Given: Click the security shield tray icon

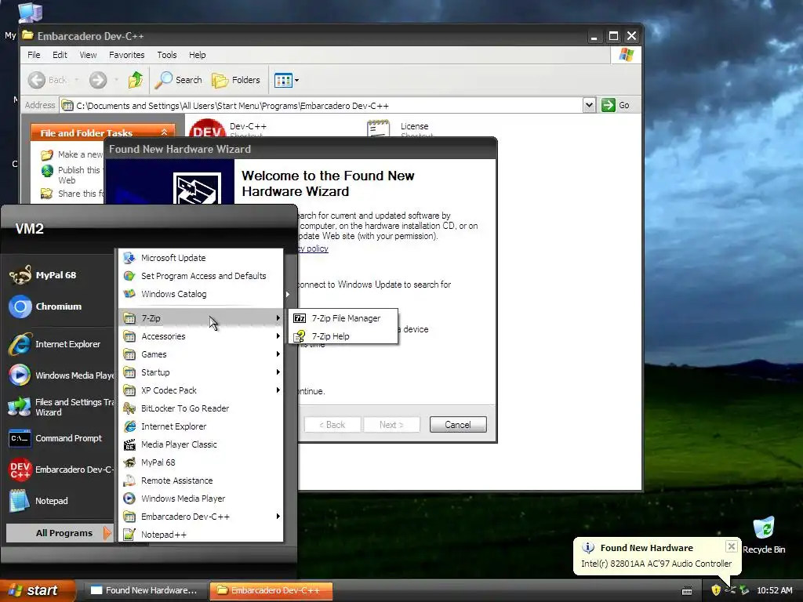Looking at the screenshot, I should pyautogui.click(x=716, y=590).
